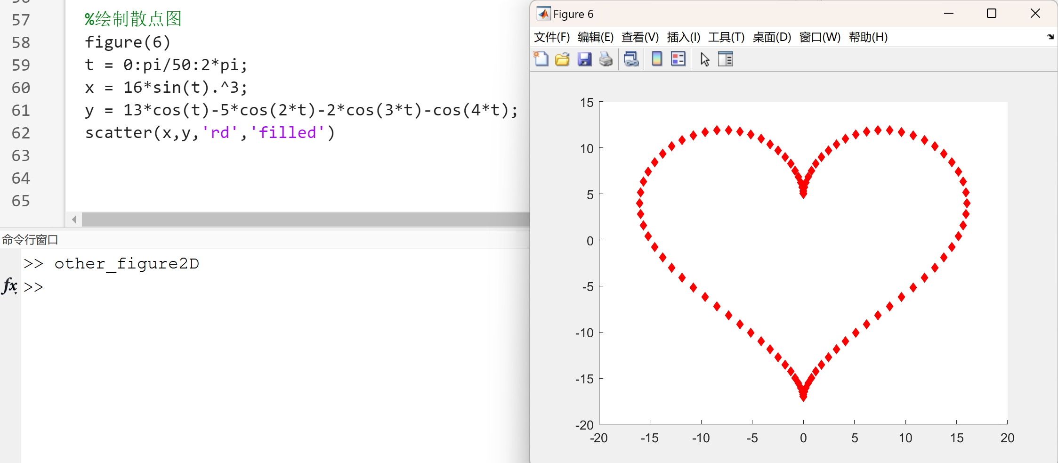
Task: Click the fx function browser icon
Action: pyautogui.click(x=10, y=285)
